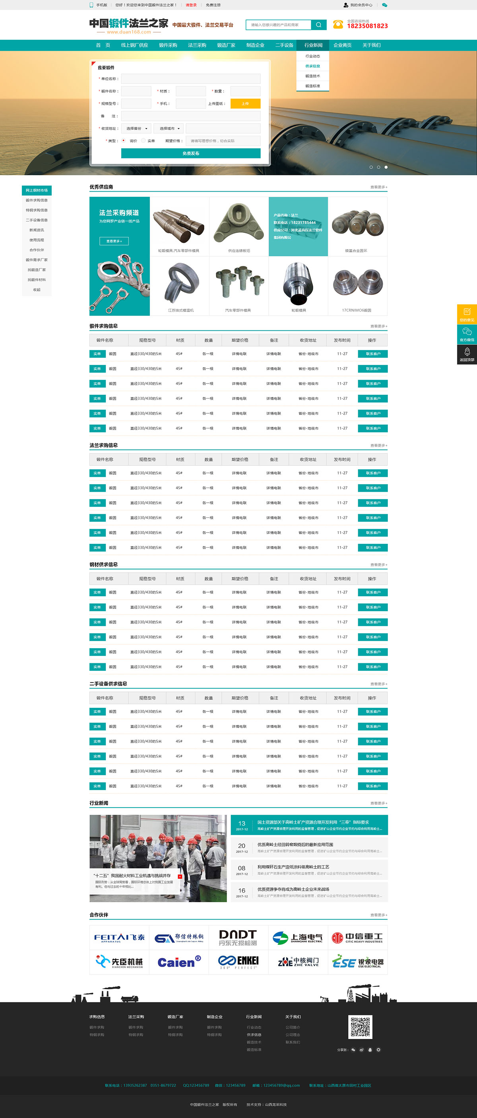This screenshot has height=1118, width=477.
Task: Open the 鄂信特殊钢 partner logo
Action: click(x=179, y=938)
